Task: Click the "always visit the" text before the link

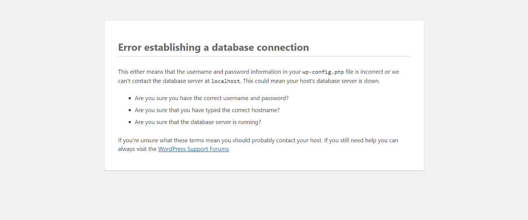Action: point(137,149)
